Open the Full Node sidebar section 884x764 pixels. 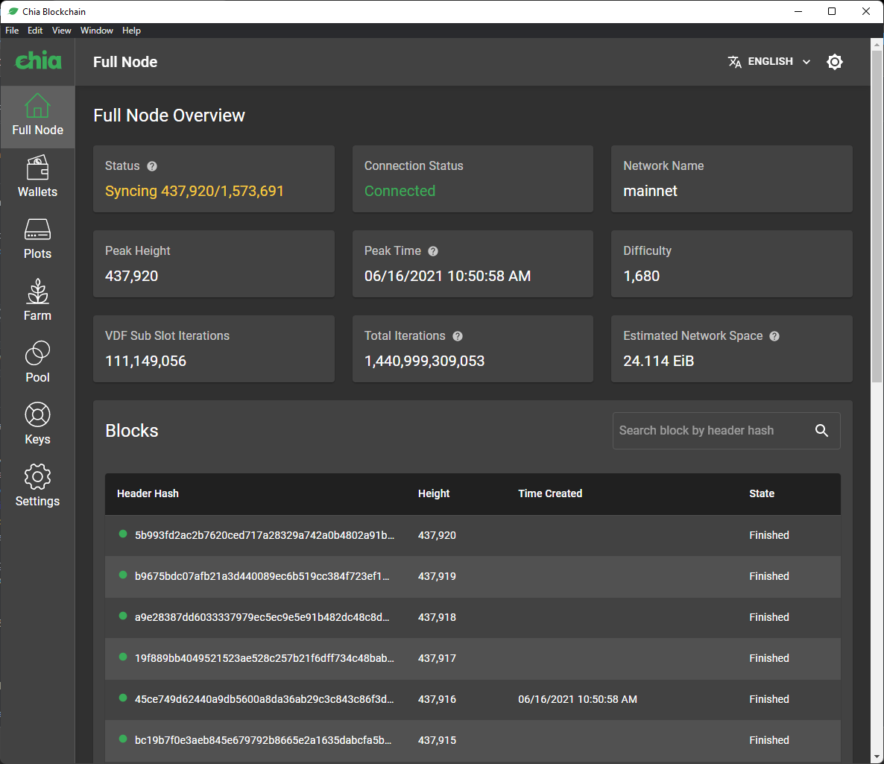coord(37,116)
